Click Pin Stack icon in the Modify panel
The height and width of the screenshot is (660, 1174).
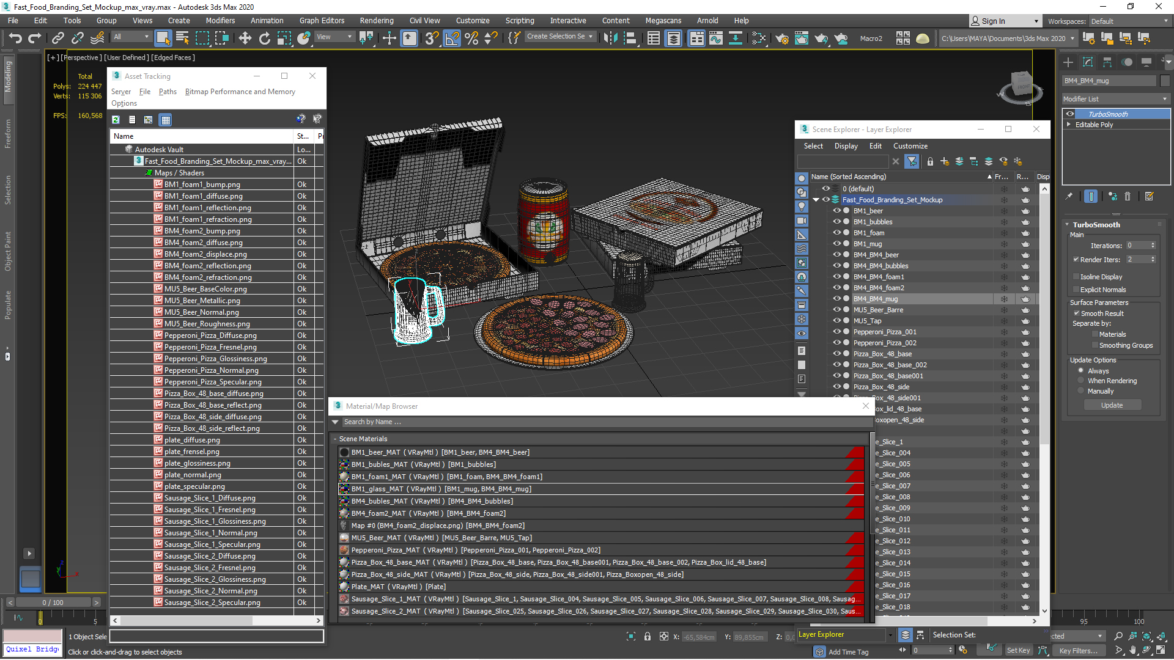(1069, 196)
